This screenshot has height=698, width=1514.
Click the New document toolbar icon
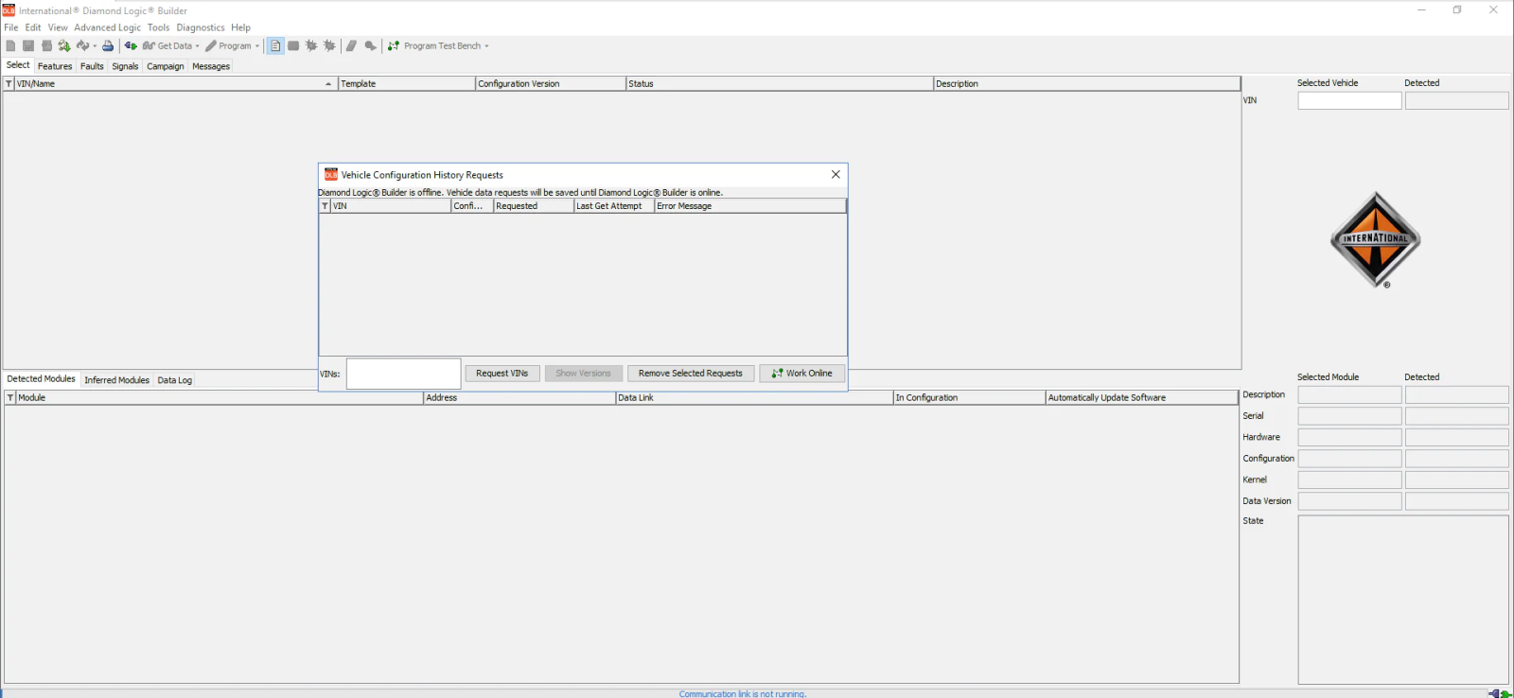(10, 45)
